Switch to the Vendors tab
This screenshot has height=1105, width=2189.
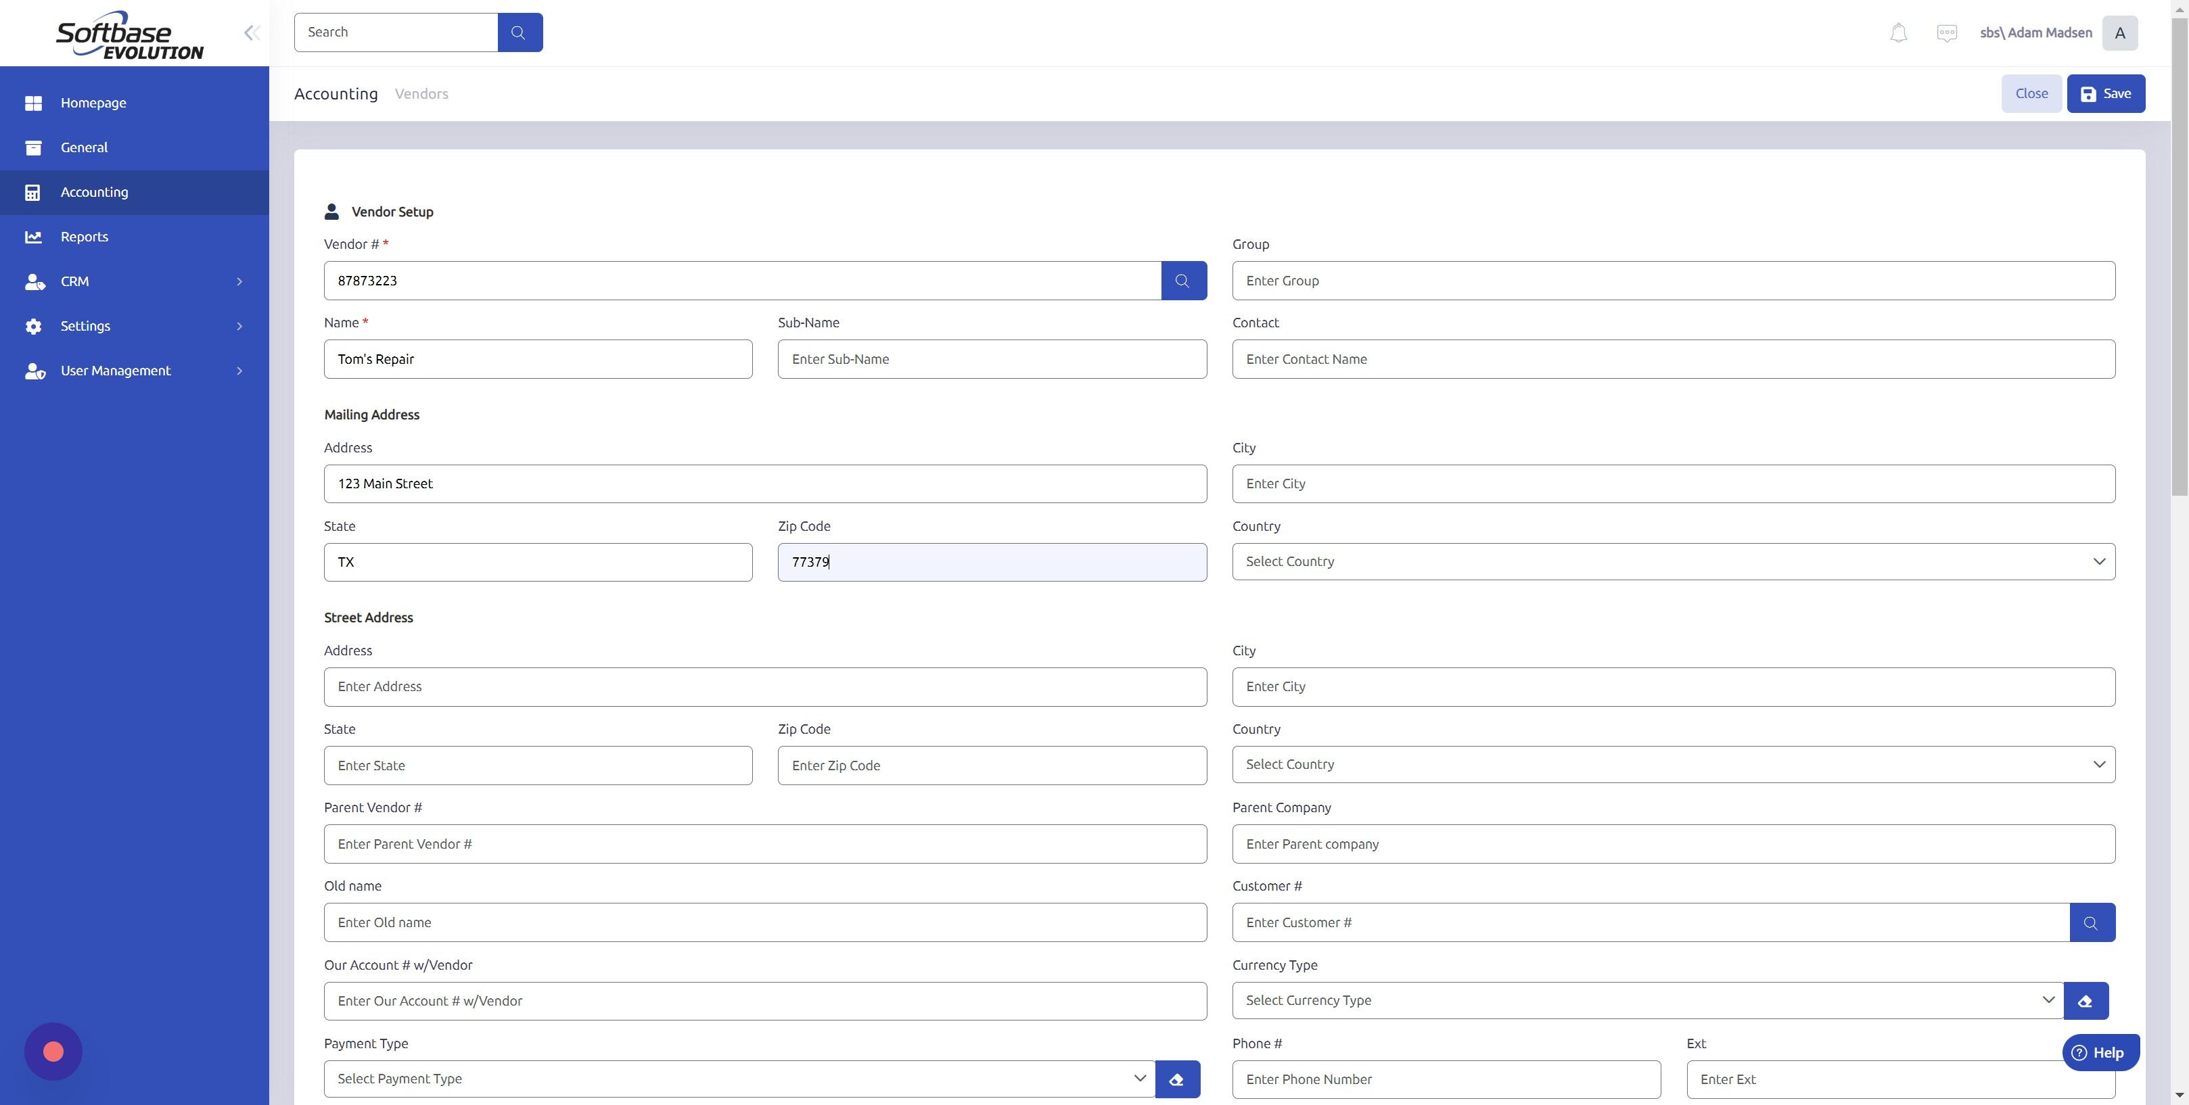(x=421, y=93)
